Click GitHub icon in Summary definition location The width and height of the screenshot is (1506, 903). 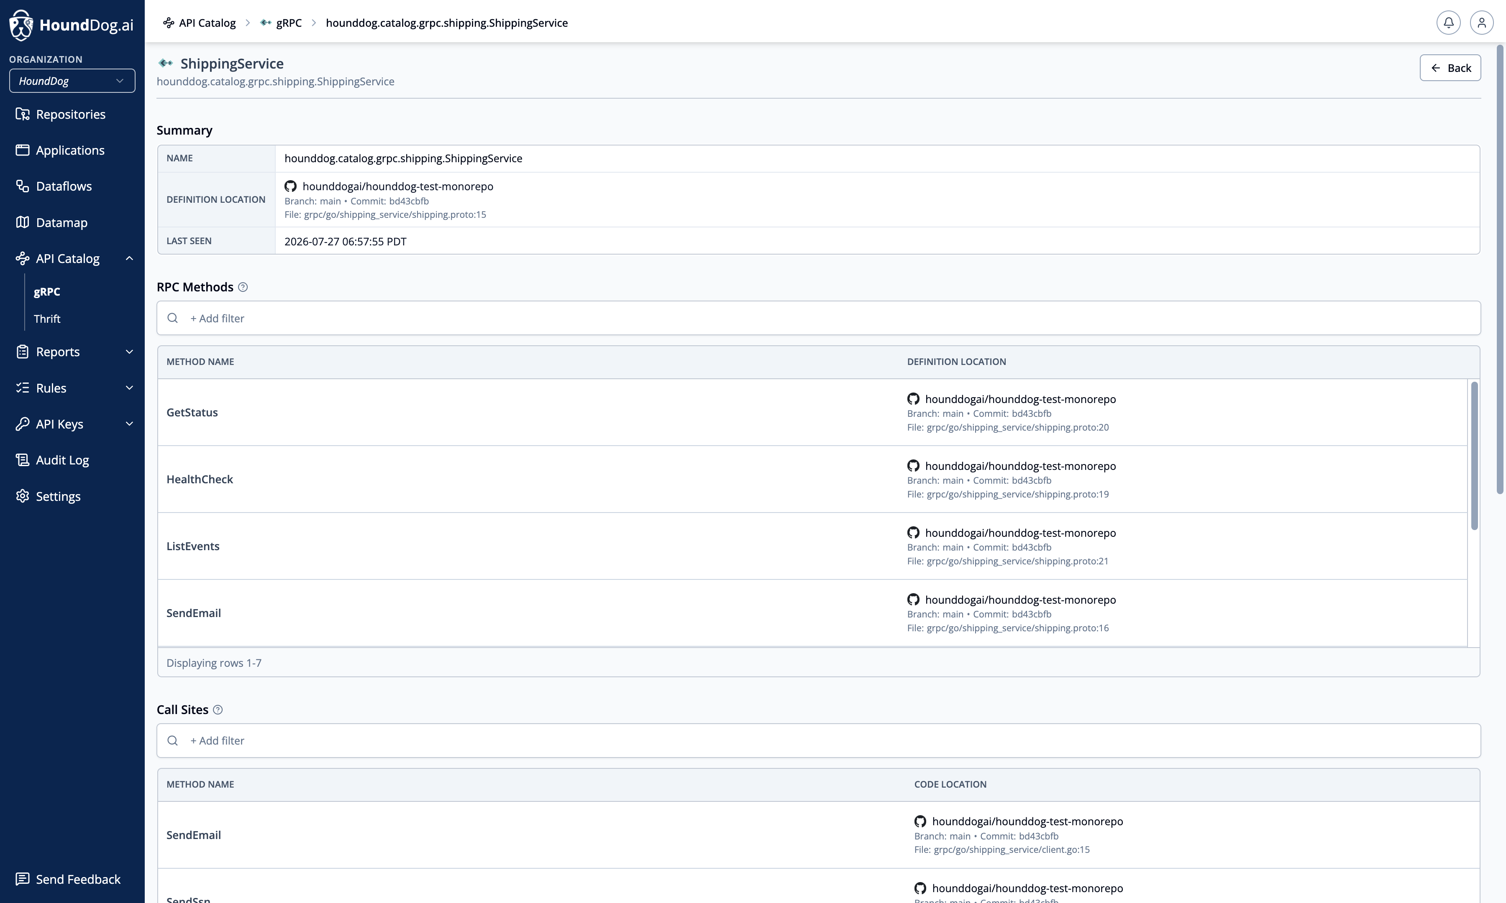point(290,186)
